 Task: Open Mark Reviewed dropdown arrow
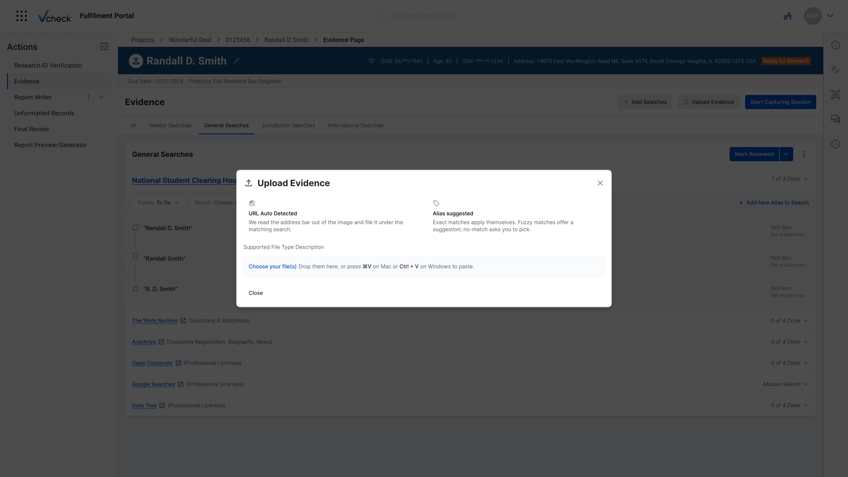click(x=786, y=154)
